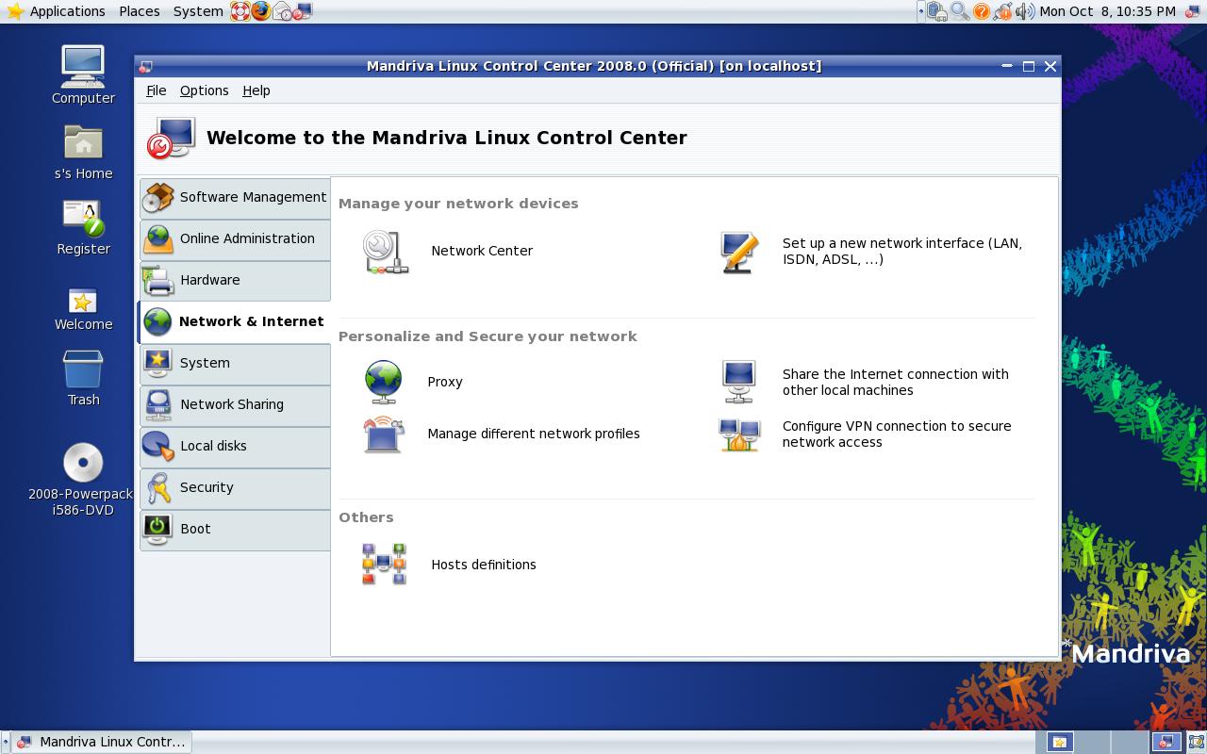Open the Options menu
Screen dimensions: 1207x754
click(205, 90)
